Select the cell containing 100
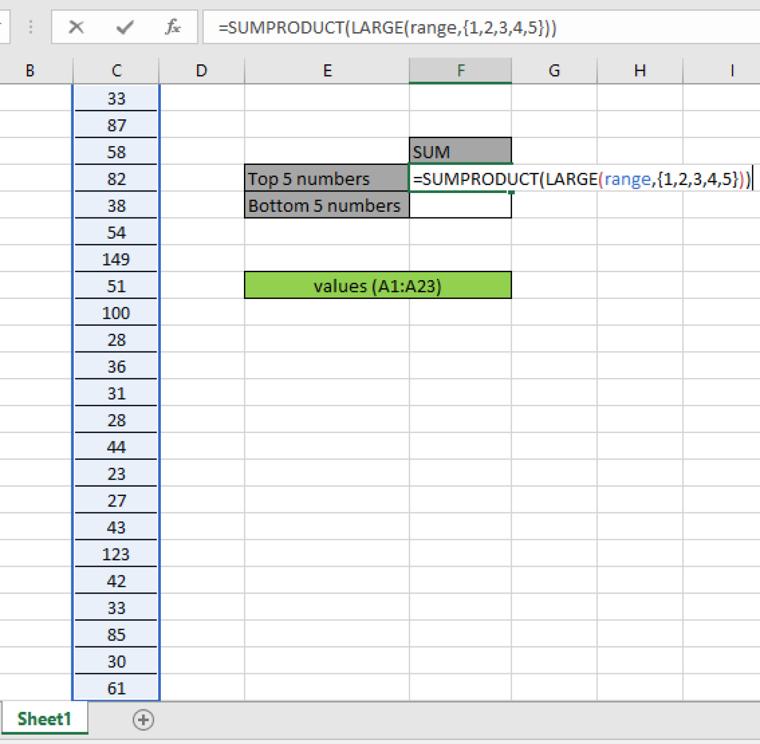 tap(116, 312)
